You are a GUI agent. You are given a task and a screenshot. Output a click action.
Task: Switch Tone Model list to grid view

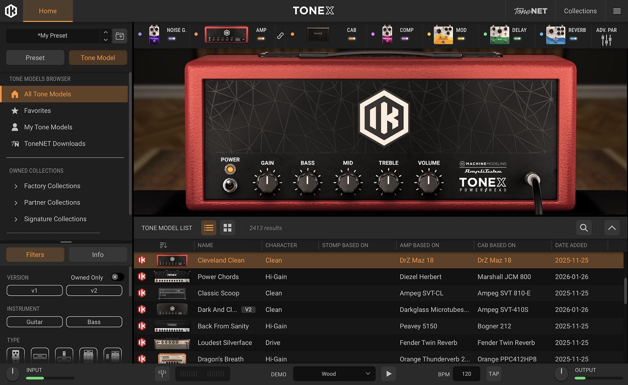[x=227, y=228]
